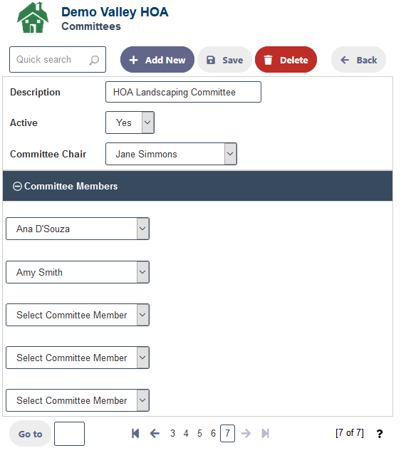
Task: Go to page 5
Action: [199, 433]
